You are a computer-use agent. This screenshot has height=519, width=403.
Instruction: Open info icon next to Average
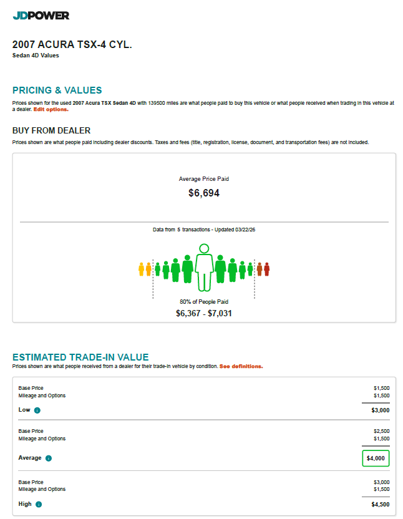pos(49,458)
